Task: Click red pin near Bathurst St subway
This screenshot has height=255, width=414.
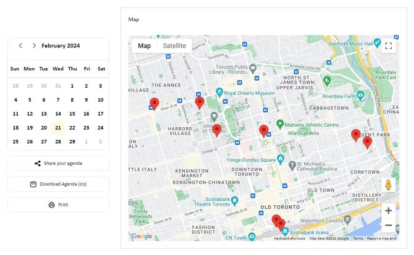Action: click(x=154, y=103)
